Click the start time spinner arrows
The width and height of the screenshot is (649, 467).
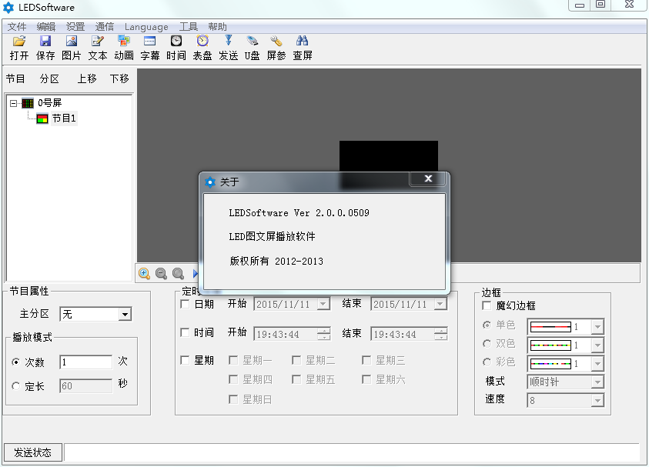tap(323, 334)
